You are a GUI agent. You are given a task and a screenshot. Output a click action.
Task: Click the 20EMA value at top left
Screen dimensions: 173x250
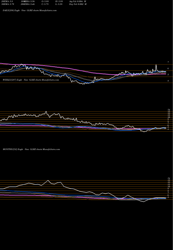[7, 1]
